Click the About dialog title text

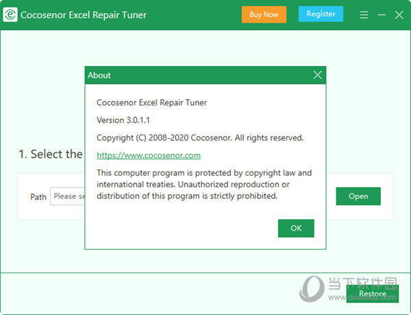pyautogui.click(x=99, y=75)
